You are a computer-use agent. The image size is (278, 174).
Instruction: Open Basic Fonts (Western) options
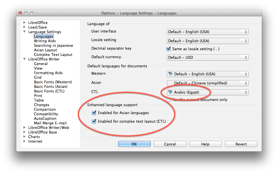coord(53,82)
